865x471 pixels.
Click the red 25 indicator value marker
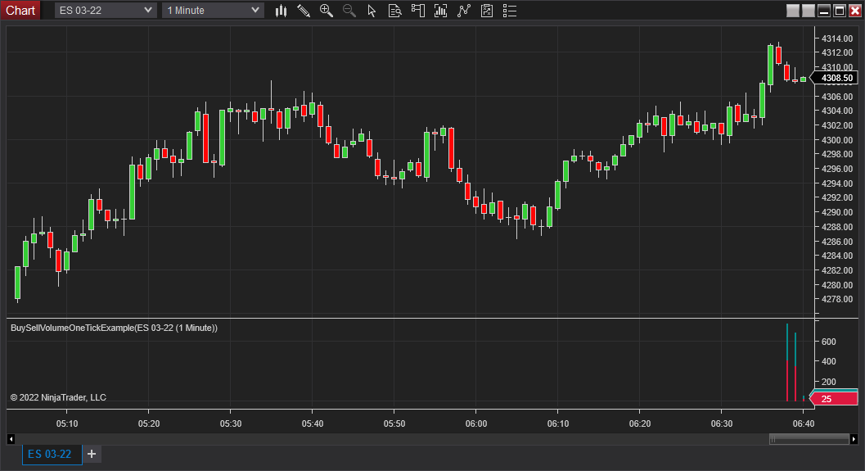point(834,399)
